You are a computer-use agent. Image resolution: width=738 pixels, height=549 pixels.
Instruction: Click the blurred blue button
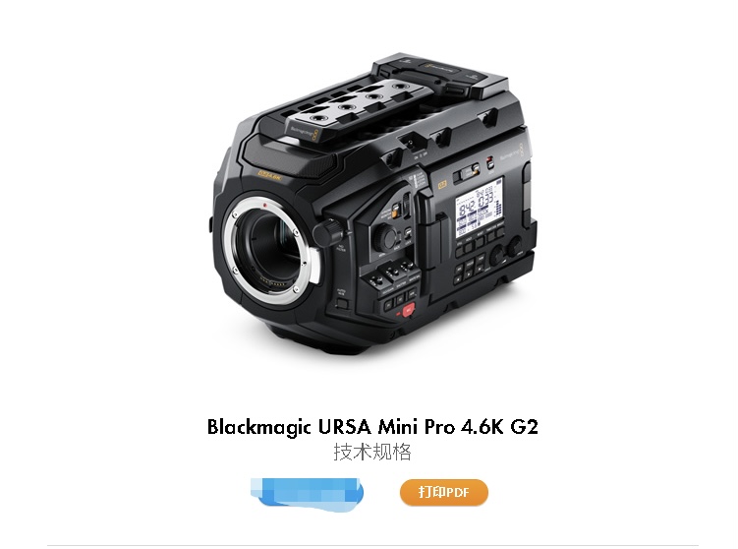click(307, 493)
